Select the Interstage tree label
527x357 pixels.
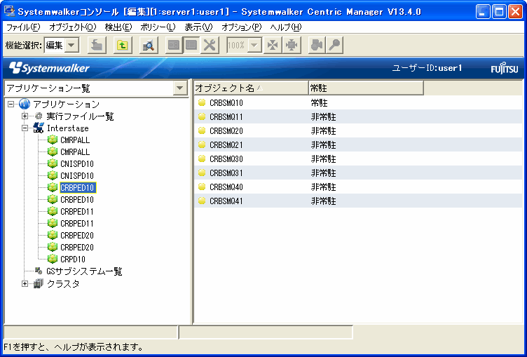tap(68, 128)
